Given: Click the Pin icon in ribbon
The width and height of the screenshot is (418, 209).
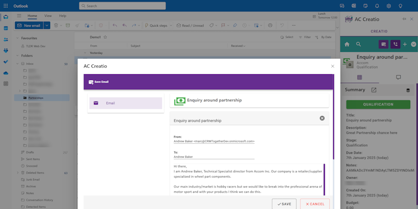Looking at the screenshot, I should [x=235, y=25].
